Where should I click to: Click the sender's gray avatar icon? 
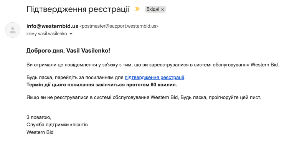(13, 30)
